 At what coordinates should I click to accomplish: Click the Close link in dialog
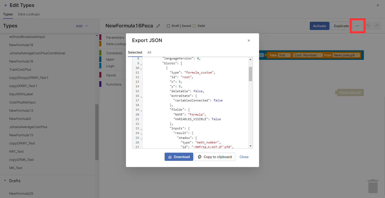(x=244, y=157)
